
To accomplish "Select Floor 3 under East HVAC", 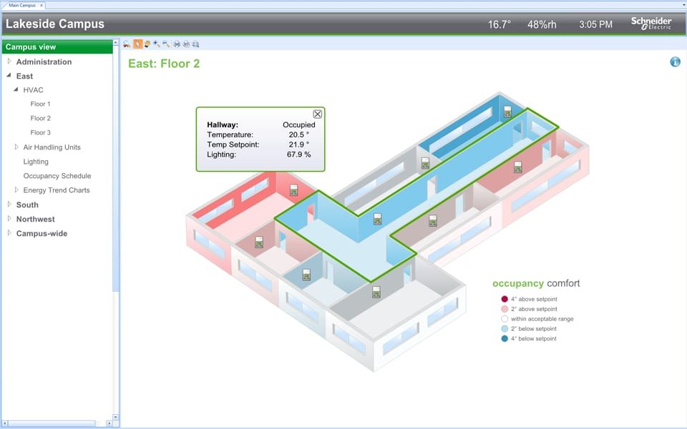I will [40, 132].
